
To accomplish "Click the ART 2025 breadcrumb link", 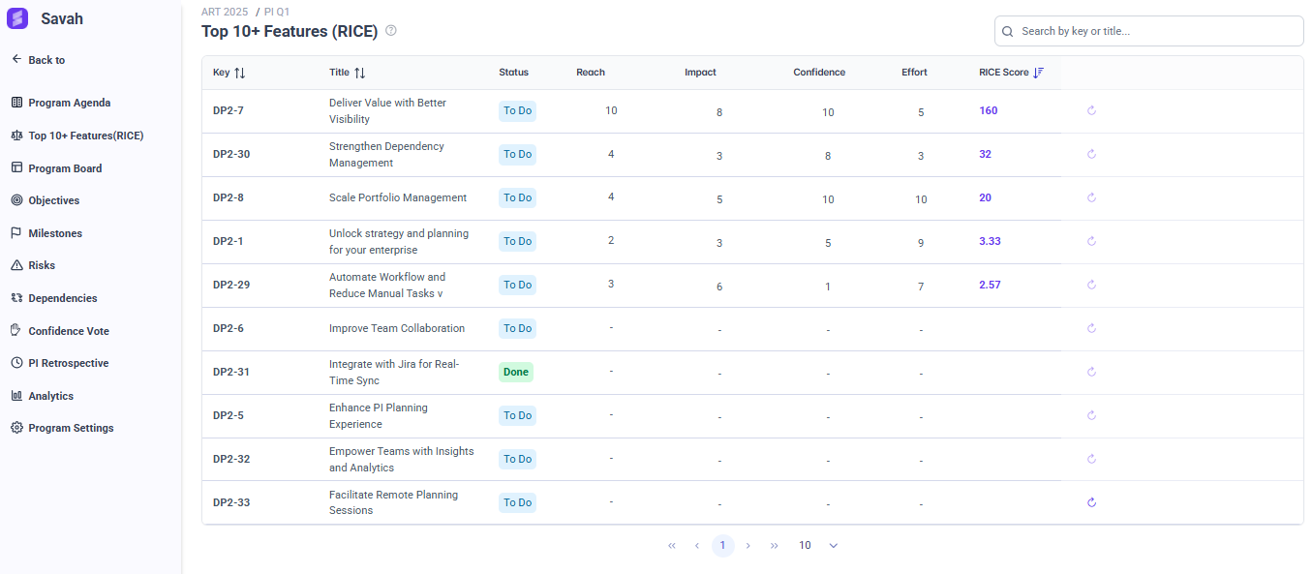I will tap(225, 12).
